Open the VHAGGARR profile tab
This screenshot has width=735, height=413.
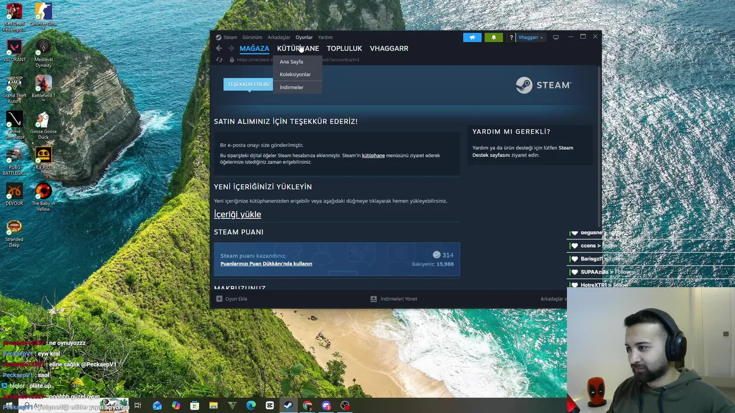(389, 48)
